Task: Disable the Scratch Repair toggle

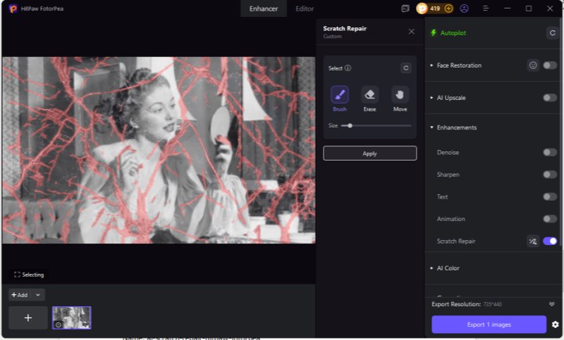Action: pyautogui.click(x=550, y=241)
